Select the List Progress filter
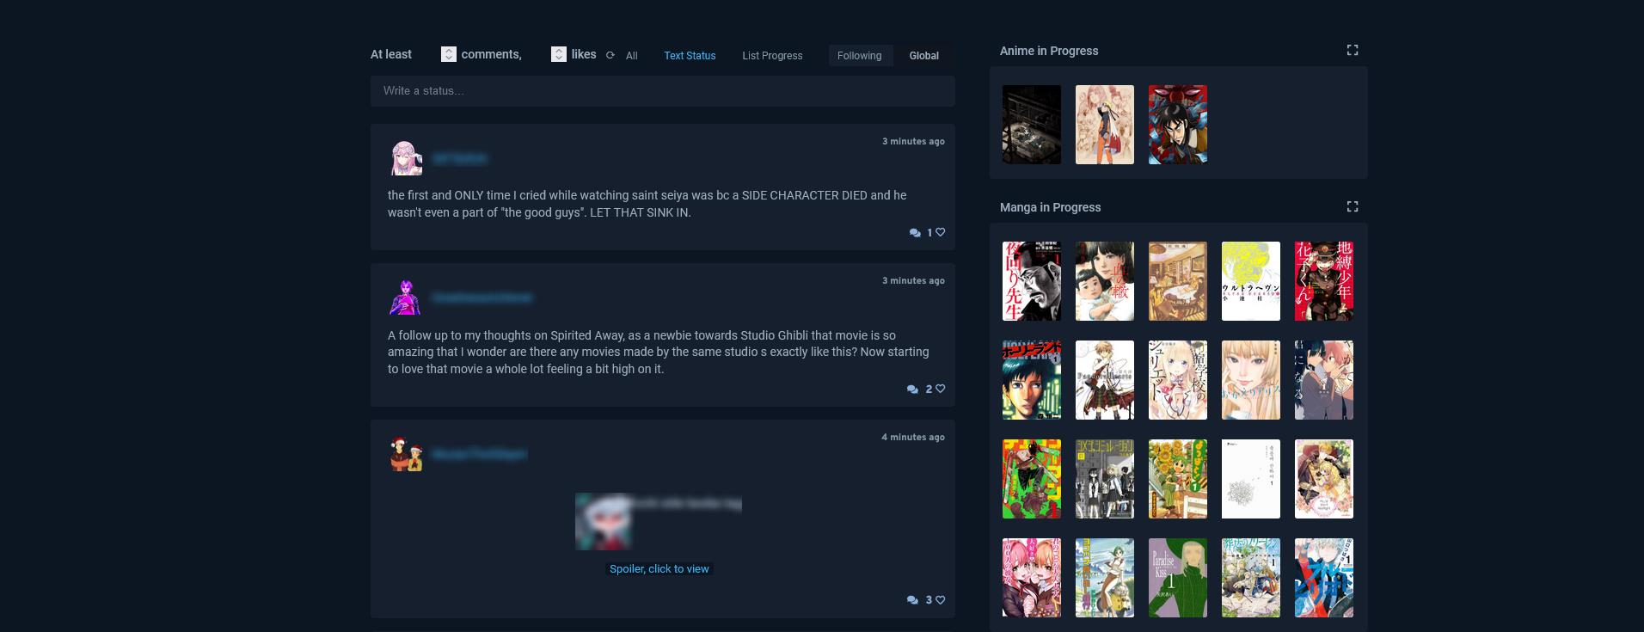 pyautogui.click(x=772, y=56)
